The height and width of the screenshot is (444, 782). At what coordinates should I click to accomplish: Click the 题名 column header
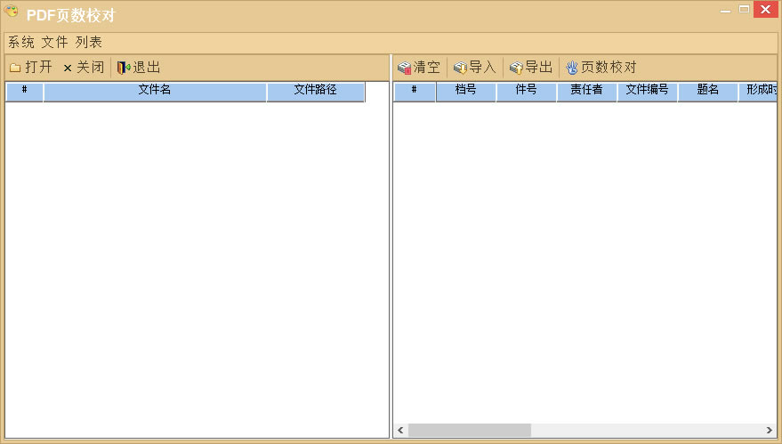tap(707, 91)
